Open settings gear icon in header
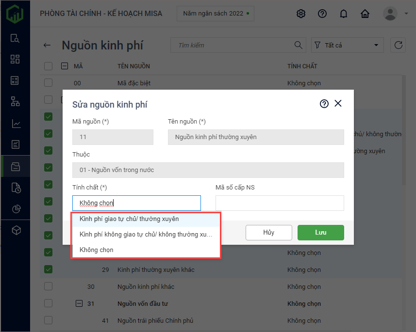The height and width of the screenshot is (332, 416). coord(301,14)
